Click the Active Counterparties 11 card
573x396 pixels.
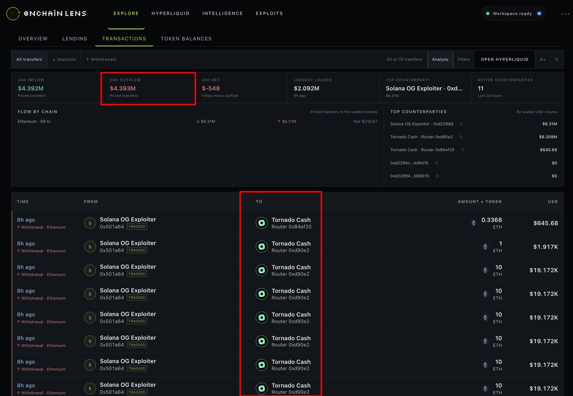click(518, 88)
